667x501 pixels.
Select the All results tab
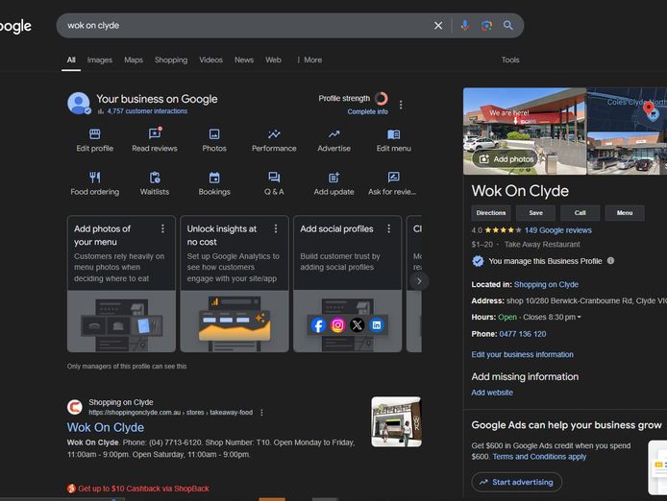click(x=71, y=60)
